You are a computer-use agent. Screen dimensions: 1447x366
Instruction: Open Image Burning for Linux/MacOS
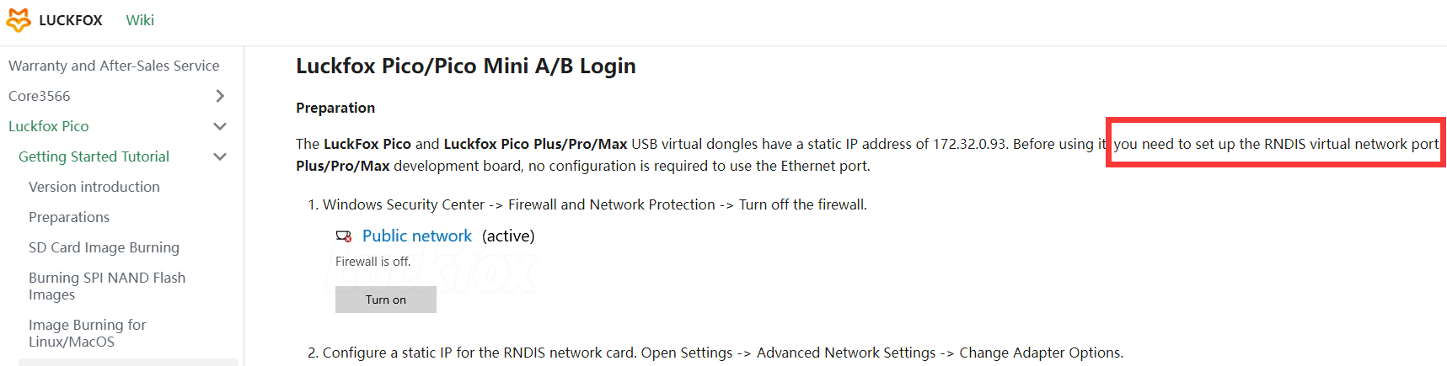pos(88,333)
